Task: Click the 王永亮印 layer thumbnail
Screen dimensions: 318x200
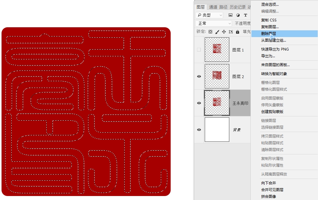Action: [217, 103]
